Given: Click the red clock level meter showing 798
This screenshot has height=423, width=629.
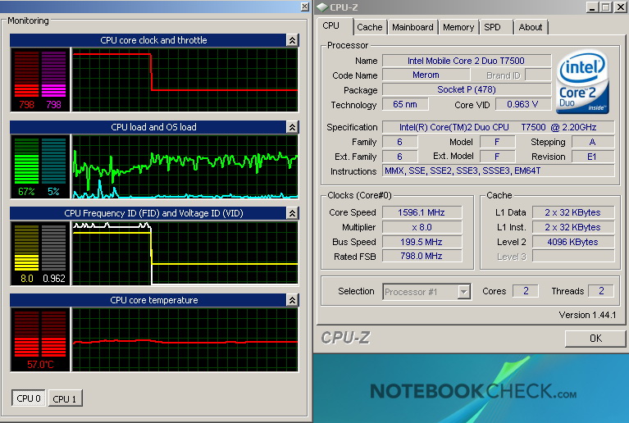Looking at the screenshot, I should click(26, 74).
